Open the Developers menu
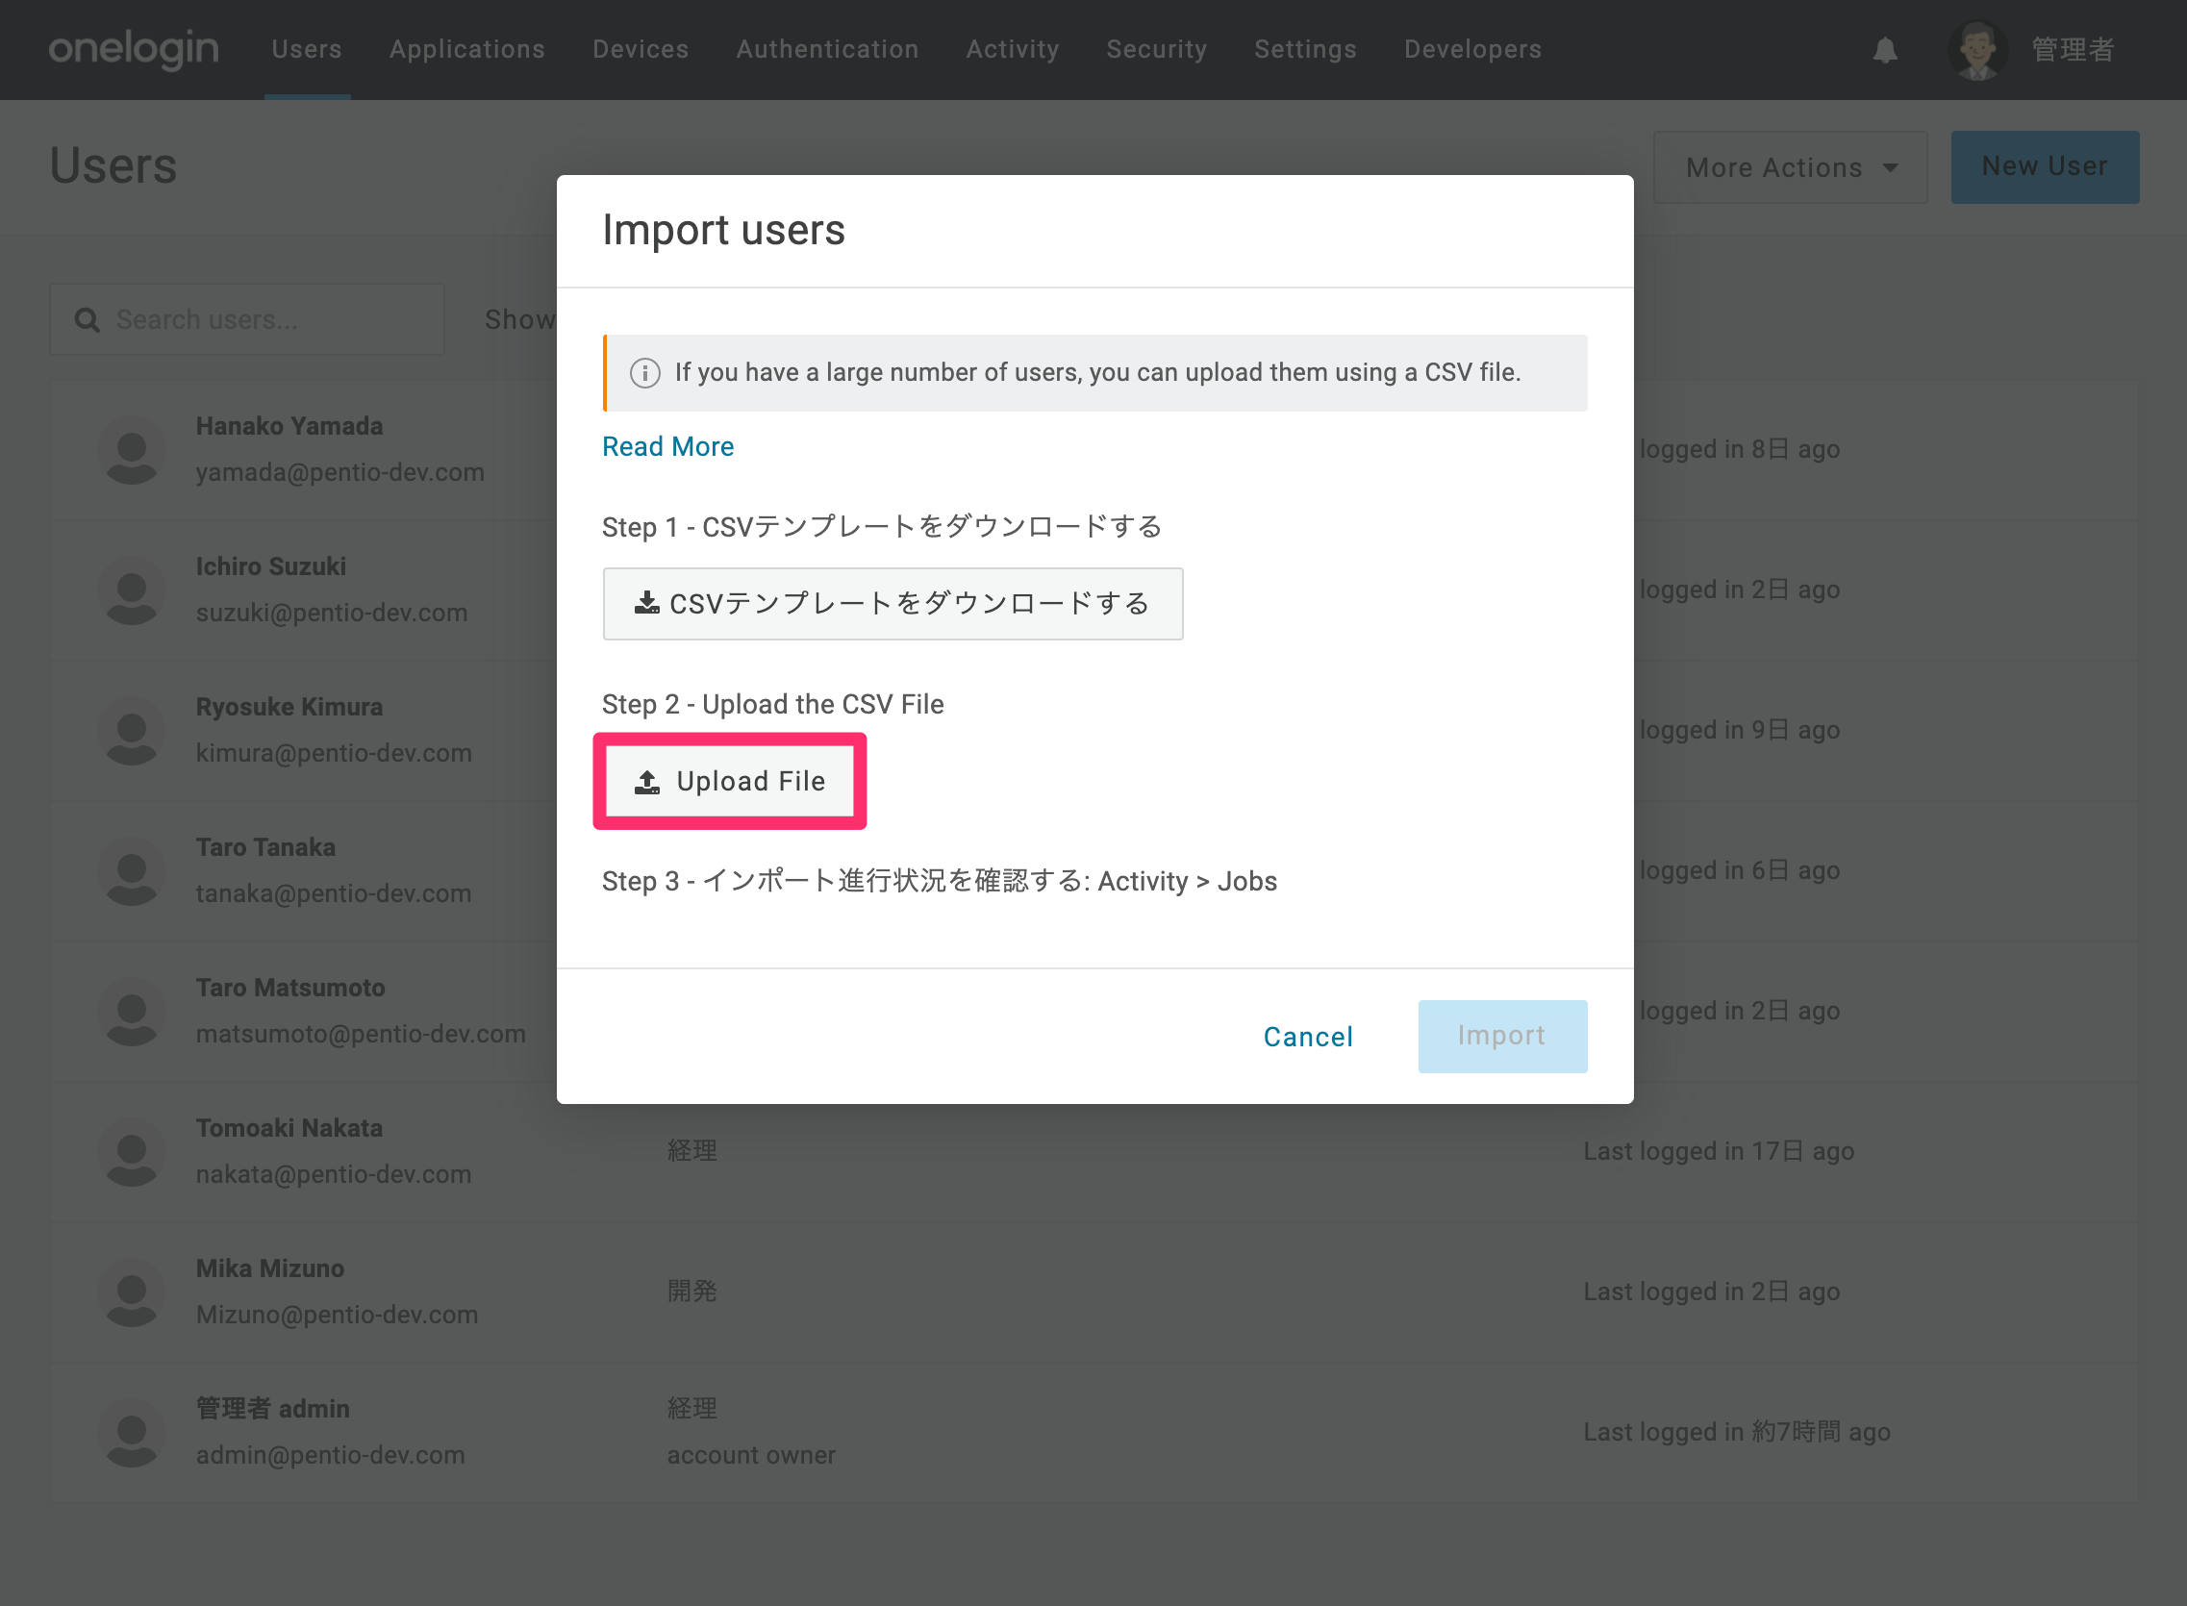This screenshot has height=1606, width=2187. pyautogui.click(x=1472, y=49)
